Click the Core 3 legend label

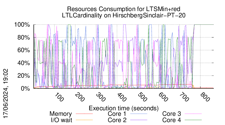click(172, 114)
